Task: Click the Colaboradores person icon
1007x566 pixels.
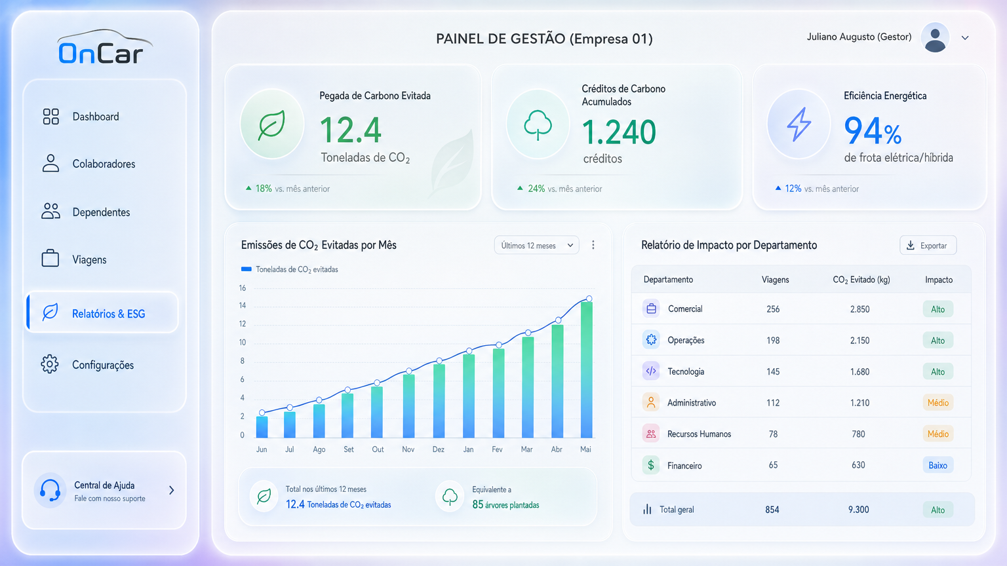Action: click(x=50, y=163)
